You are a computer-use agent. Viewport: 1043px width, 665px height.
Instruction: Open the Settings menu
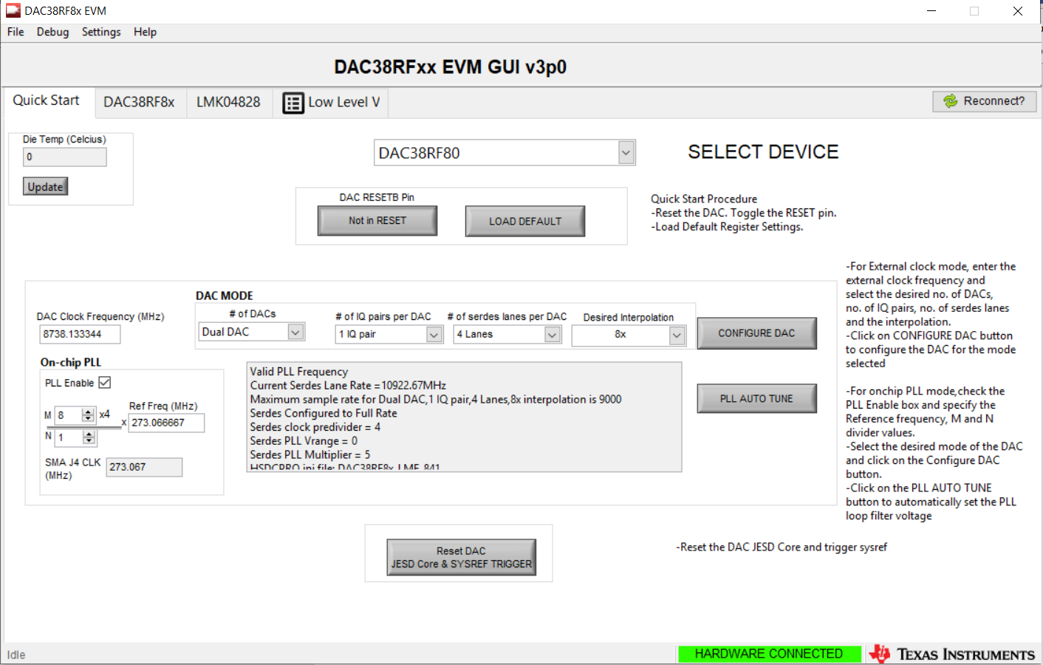[101, 32]
